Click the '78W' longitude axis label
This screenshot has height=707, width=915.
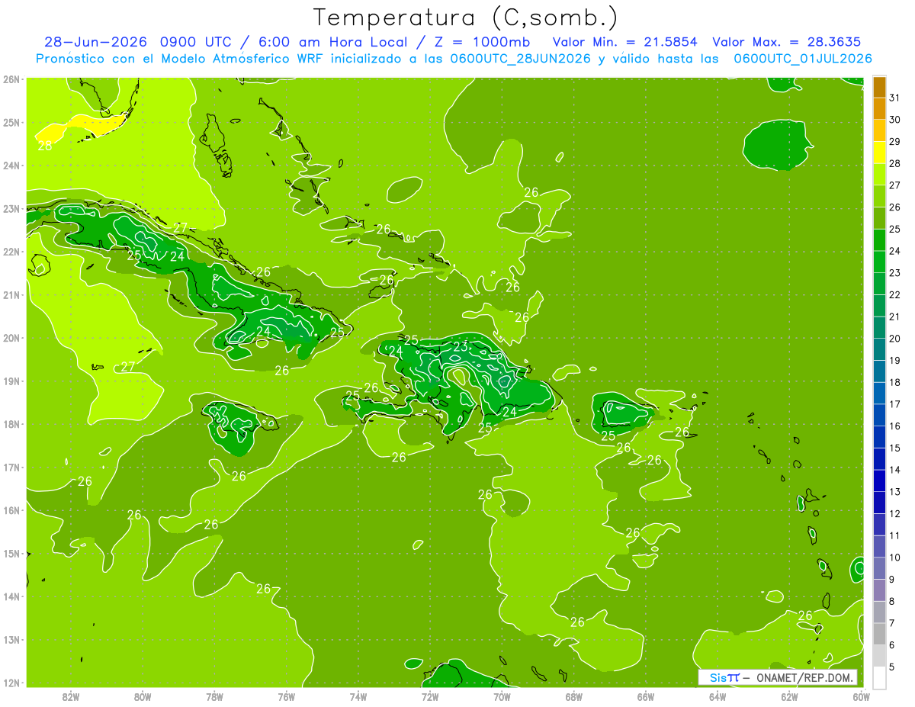pos(214,696)
